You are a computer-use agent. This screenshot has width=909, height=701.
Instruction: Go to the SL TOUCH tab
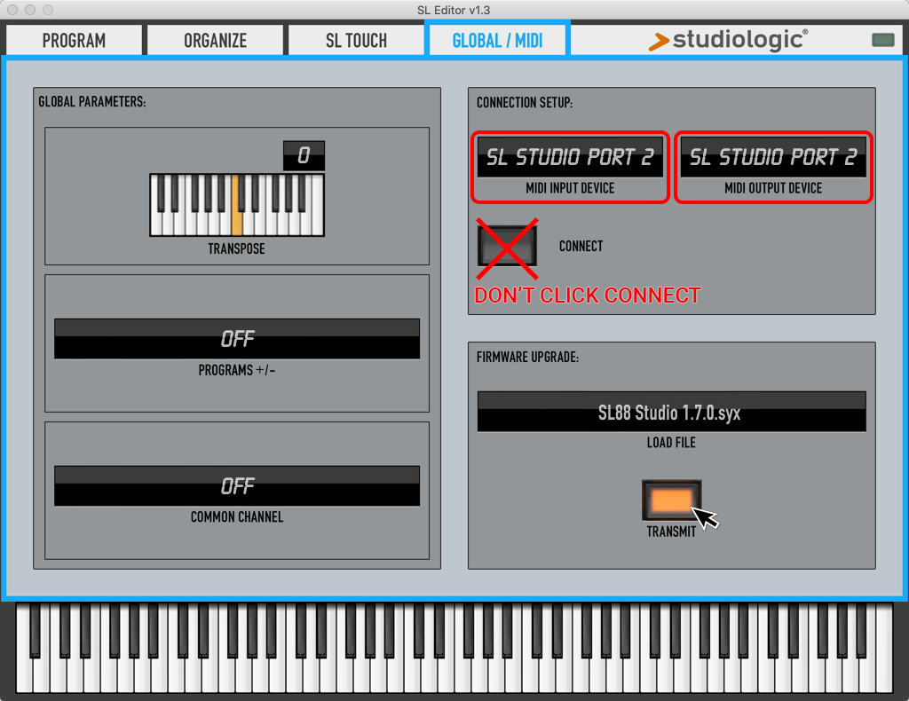[x=356, y=41]
